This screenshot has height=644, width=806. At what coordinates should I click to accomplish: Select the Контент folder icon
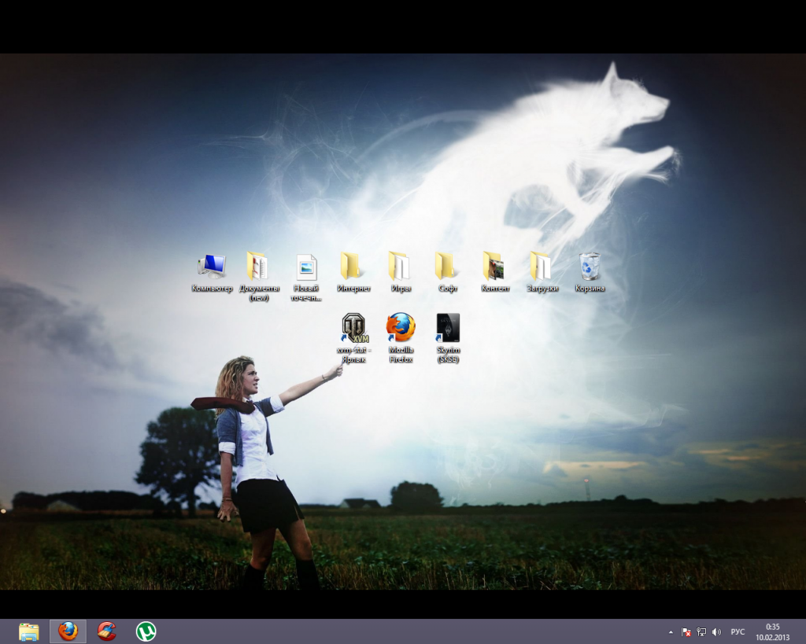[x=494, y=267]
